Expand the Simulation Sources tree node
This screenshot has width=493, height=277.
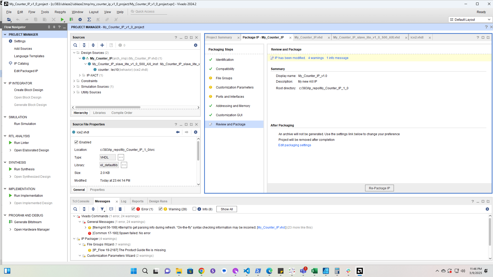(x=74, y=87)
